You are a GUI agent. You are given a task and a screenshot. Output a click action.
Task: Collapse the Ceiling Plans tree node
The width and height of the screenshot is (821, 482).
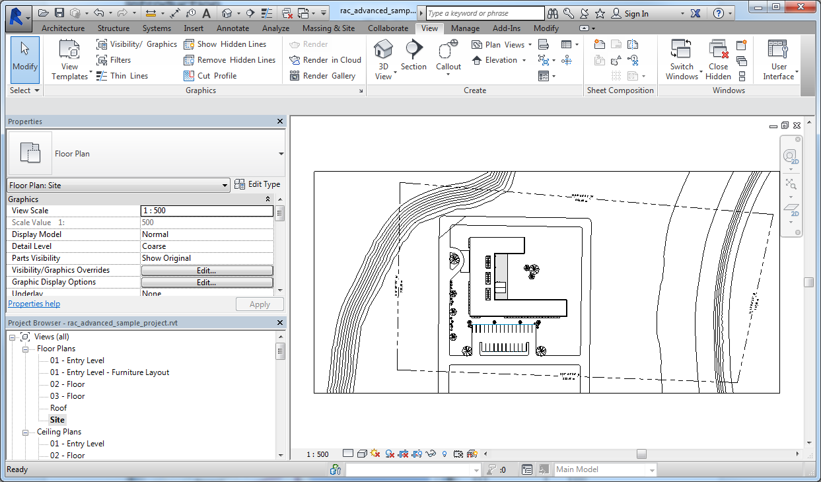(25, 432)
